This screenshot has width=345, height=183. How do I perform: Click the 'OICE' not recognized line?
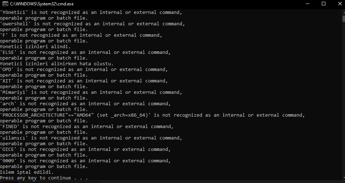pyautogui.click(x=85, y=149)
